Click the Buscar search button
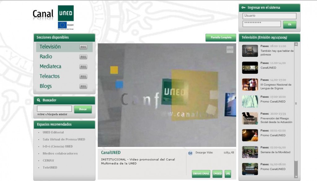The width and height of the screenshot is (317, 181). coord(83,109)
